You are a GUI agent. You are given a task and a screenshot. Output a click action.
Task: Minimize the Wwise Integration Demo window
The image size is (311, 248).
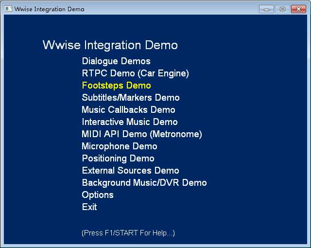(266, 9)
